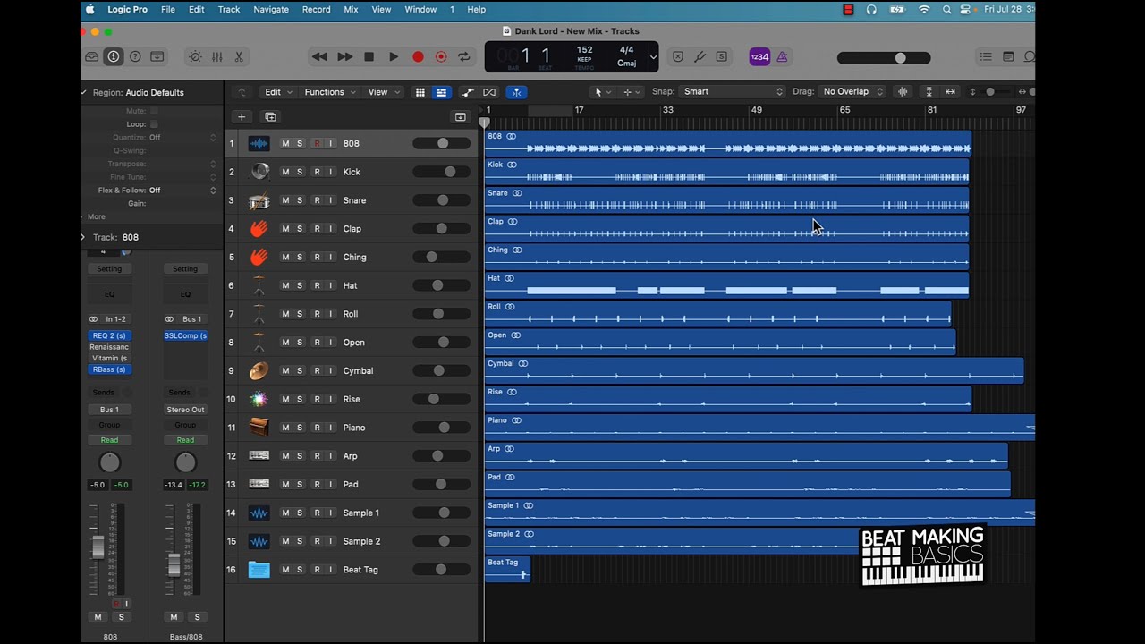Open the Navigate menu

click(271, 9)
